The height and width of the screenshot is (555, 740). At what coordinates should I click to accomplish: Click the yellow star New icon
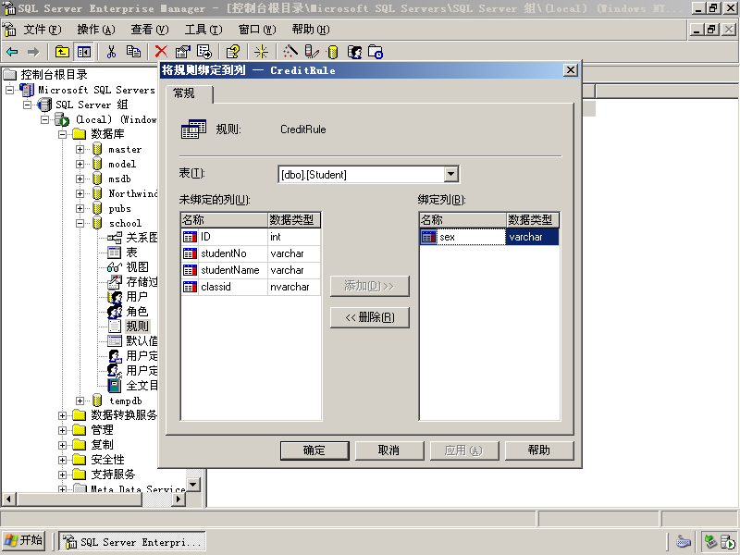[x=261, y=52]
